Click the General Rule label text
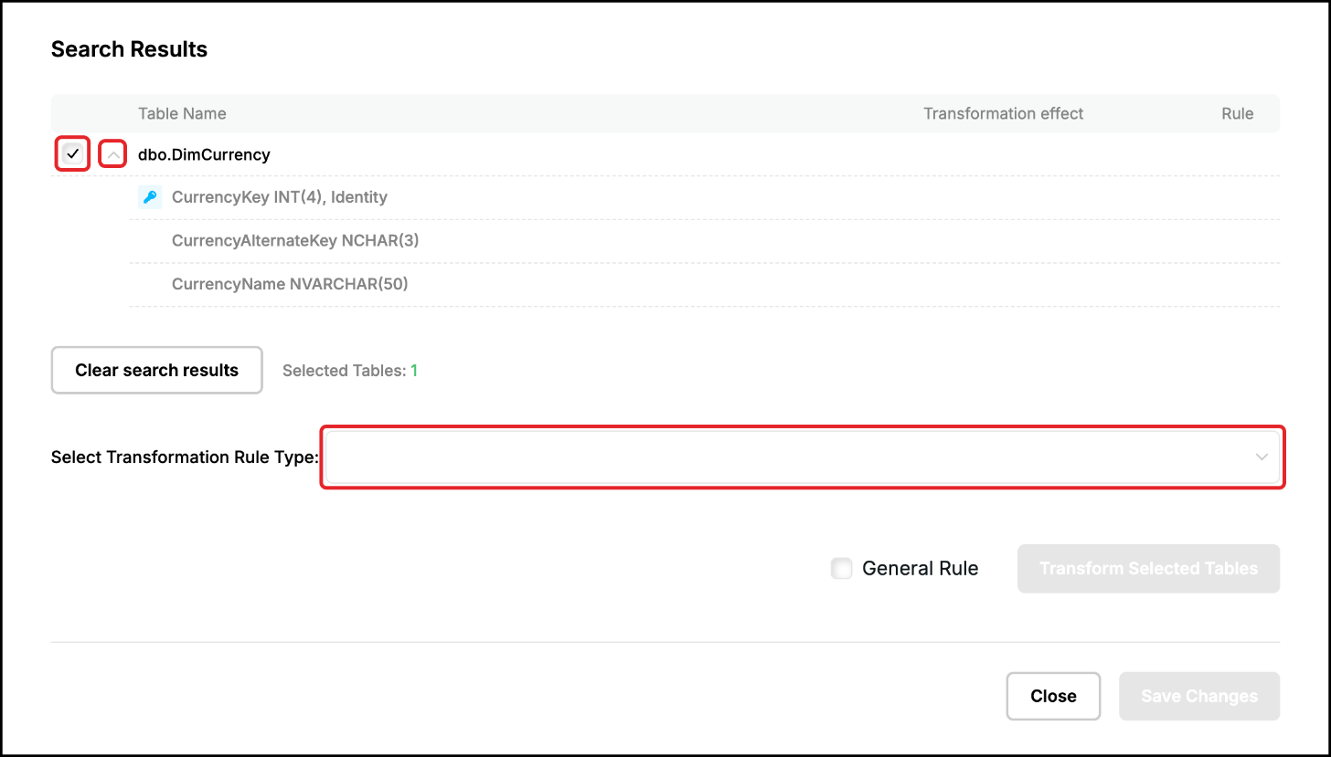Screen dimensions: 1331x757 pos(921,569)
